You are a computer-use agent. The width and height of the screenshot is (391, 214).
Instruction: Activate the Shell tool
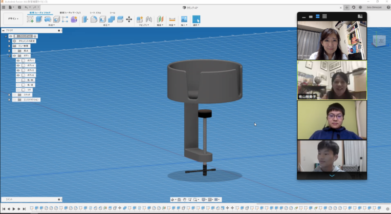click(103, 19)
